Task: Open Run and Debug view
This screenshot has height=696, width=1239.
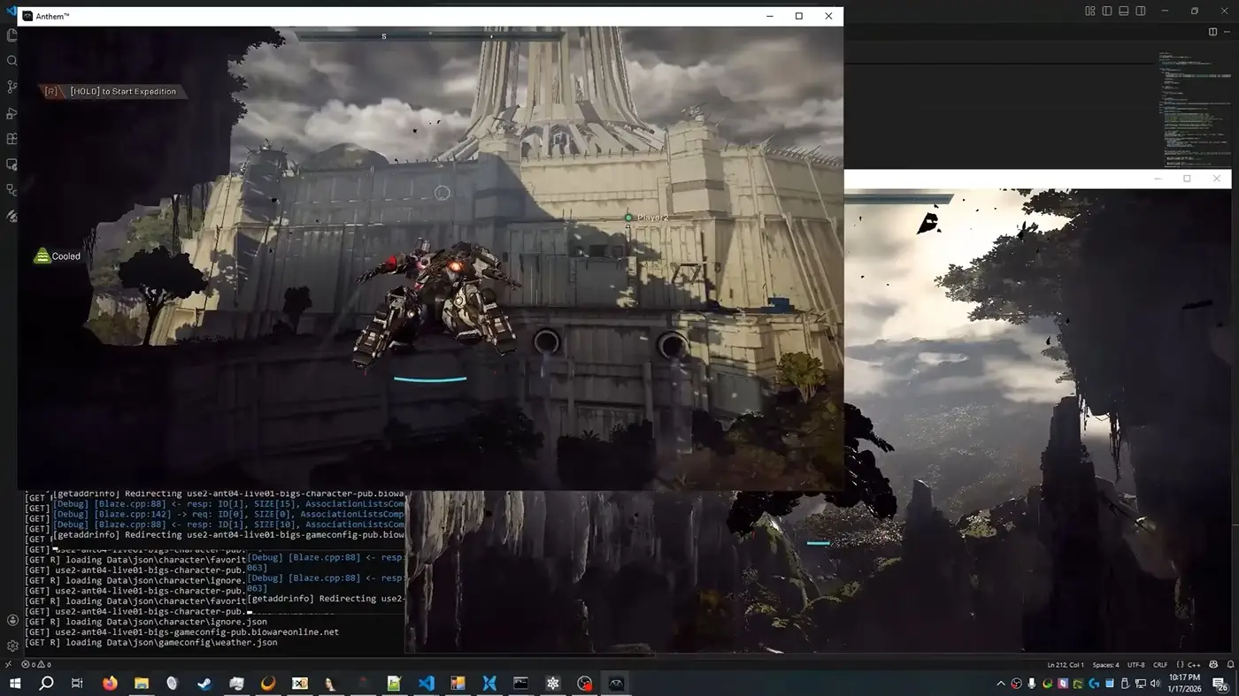Action: pos(12,113)
